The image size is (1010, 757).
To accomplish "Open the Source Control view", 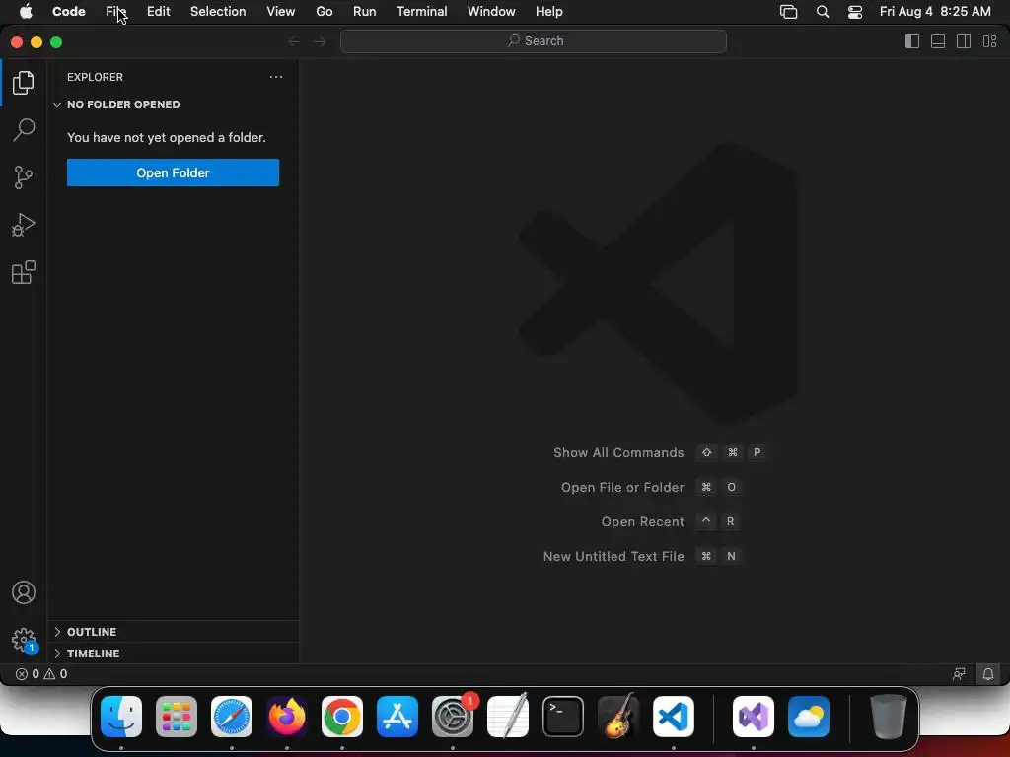I will (x=24, y=177).
